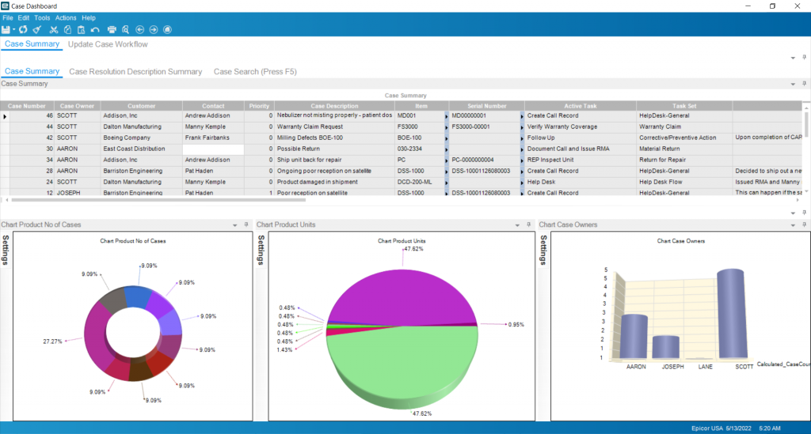Image resolution: width=811 pixels, height=434 pixels.
Task: Open Chart Product No of Cases panel dropdown
Action: 234,225
